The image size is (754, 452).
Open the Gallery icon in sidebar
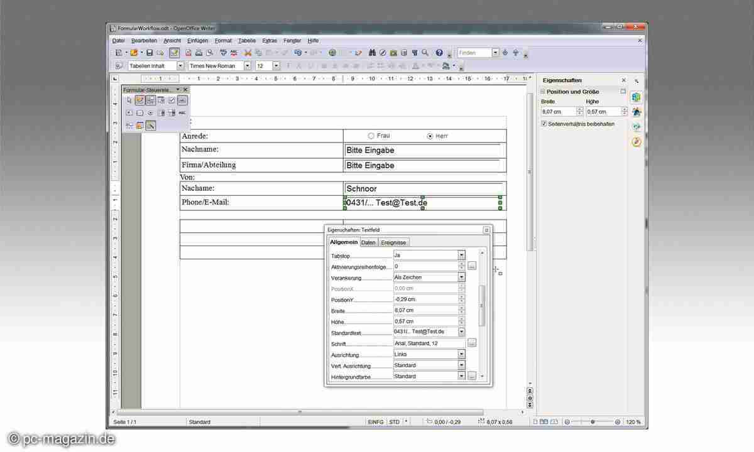tap(637, 127)
